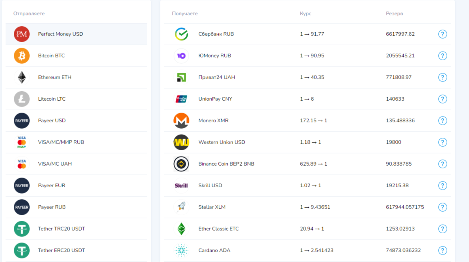469x262 pixels.
Task: Pick Ethereum ETH label in send list
Action: point(55,77)
